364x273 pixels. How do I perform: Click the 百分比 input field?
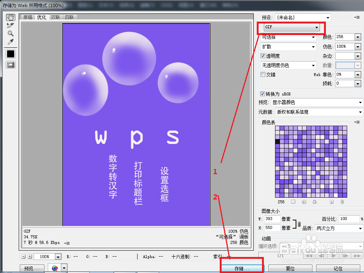click(349, 219)
